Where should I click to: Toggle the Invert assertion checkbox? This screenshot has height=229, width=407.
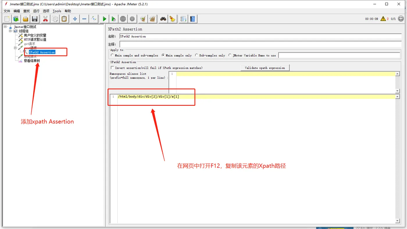tap(113, 68)
